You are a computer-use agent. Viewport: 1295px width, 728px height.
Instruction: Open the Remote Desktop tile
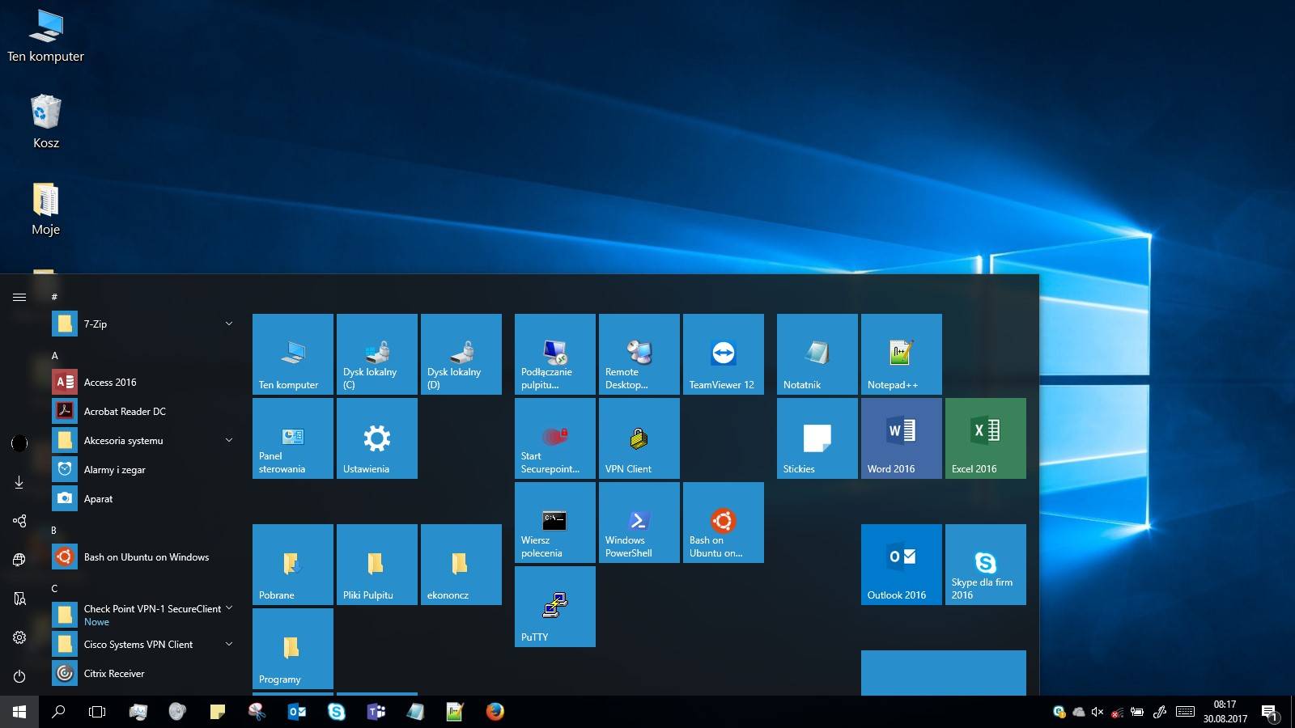click(x=639, y=354)
